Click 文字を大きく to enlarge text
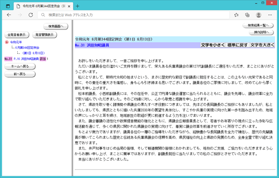This screenshot has width=279, height=178. pyautogui.click(x=262, y=45)
